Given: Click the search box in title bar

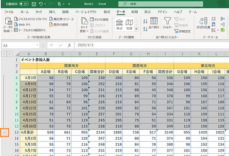Looking at the screenshot, I should pos(161,4).
